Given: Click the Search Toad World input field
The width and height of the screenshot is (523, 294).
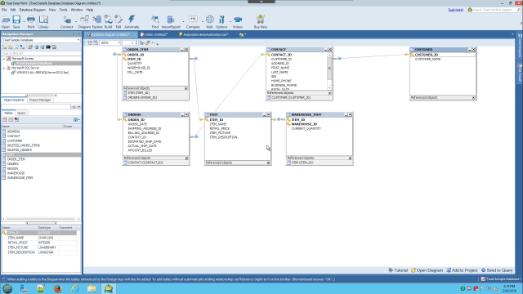Looking at the screenshot, I should [x=494, y=10].
